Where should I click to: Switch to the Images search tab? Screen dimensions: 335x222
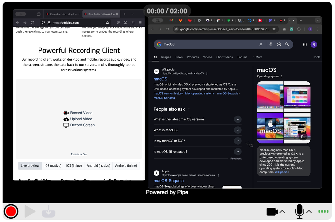click(x=166, y=57)
